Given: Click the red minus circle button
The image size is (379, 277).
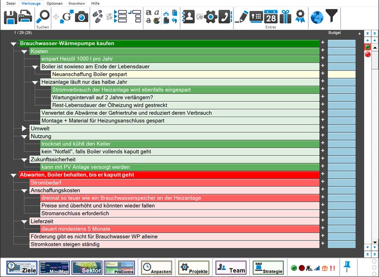Looking at the screenshot, I should [367, 54].
